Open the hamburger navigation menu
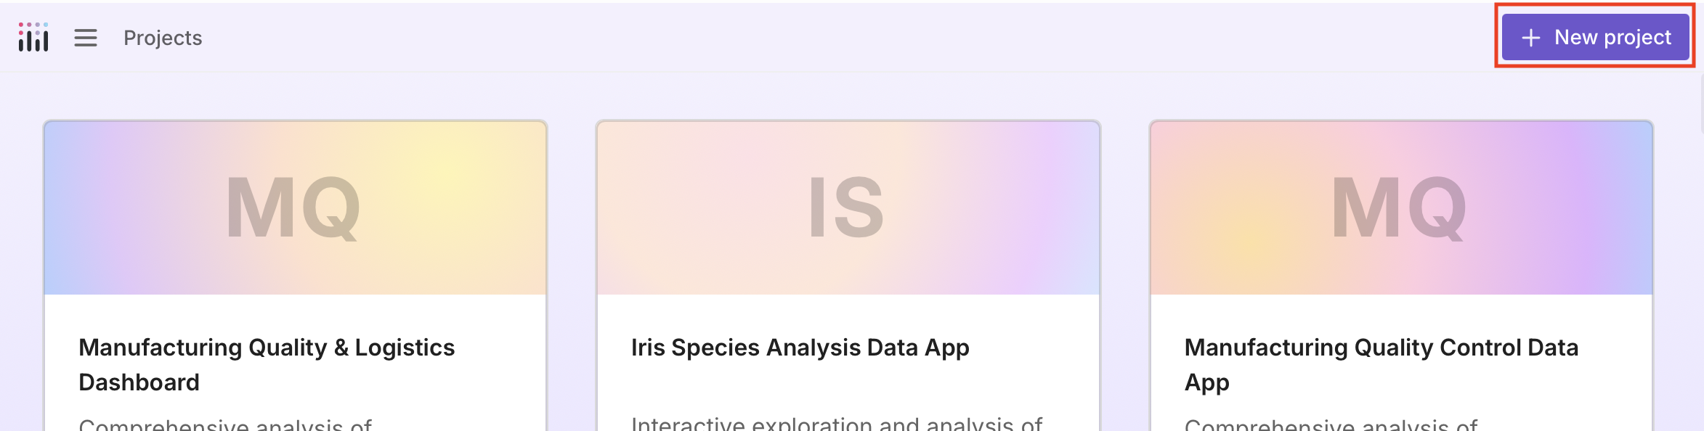Viewport: 1704px width, 431px height. tap(86, 38)
